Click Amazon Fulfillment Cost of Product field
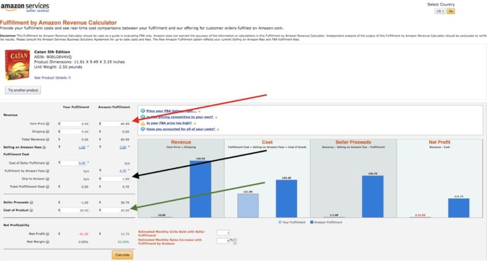487x262 pixels. click(115, 211)
